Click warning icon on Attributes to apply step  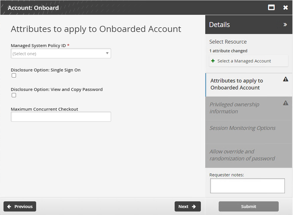[x=286, y=79]
